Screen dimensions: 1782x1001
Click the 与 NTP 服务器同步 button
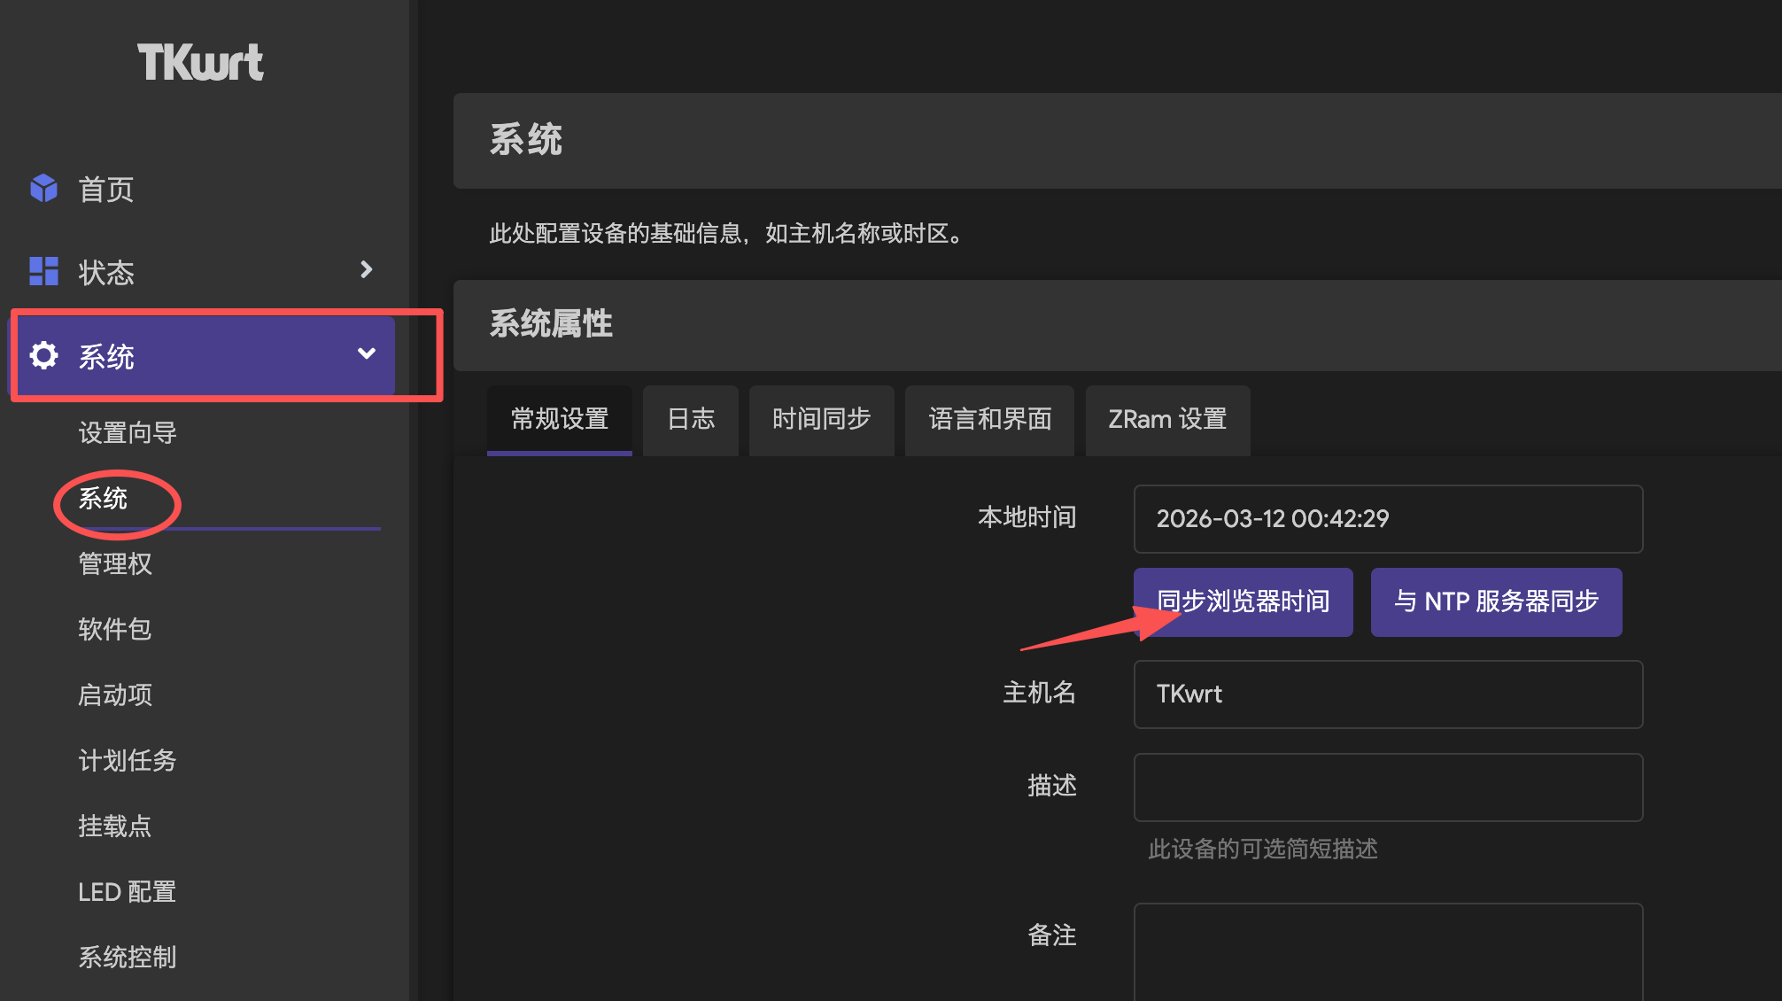pos(1495,601)
